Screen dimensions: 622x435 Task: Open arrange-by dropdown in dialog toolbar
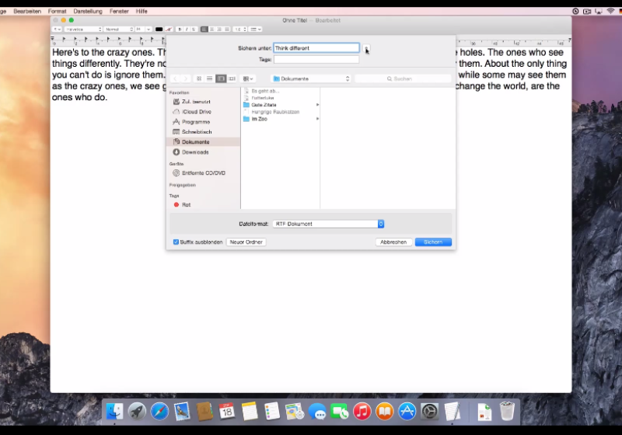tap(248, 78)
